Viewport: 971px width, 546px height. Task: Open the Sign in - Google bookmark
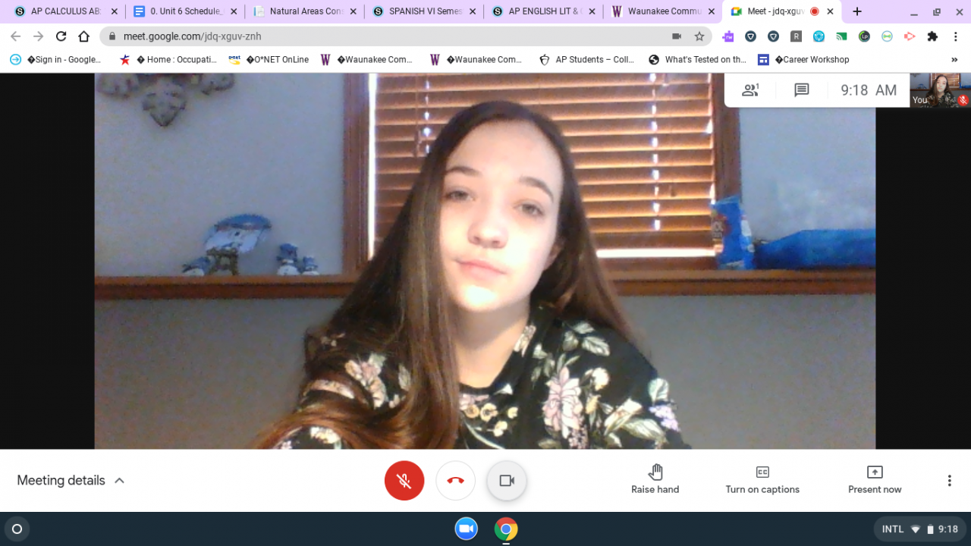55,60
